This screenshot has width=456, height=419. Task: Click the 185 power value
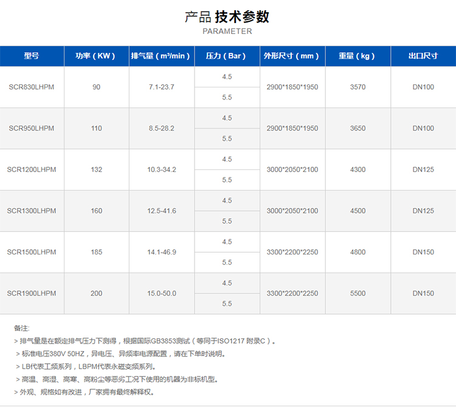tap(96, 252)
